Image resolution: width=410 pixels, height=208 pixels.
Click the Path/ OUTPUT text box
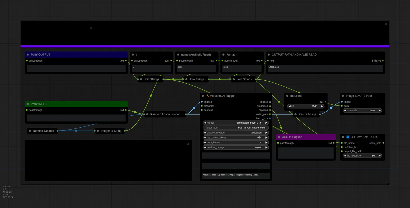coord(76,69)
